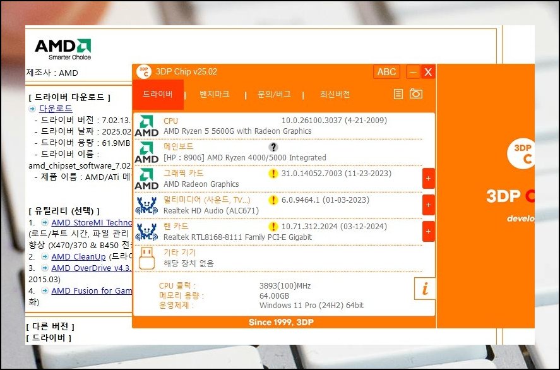Open the info 'i' button at bottom right
Image resolution: width=560 pixels, height=370 pixels.
pyautogui.click(x=425, y=289)
